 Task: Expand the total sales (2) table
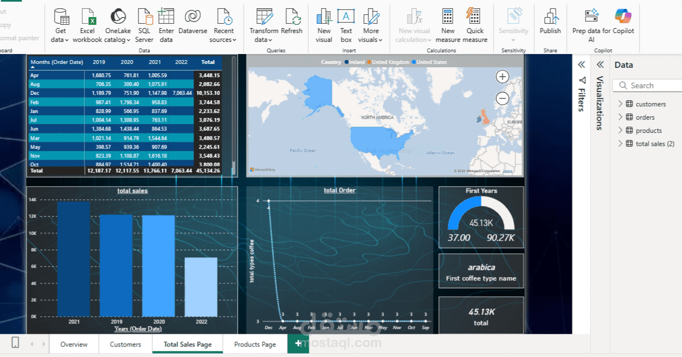click(620, 144)
